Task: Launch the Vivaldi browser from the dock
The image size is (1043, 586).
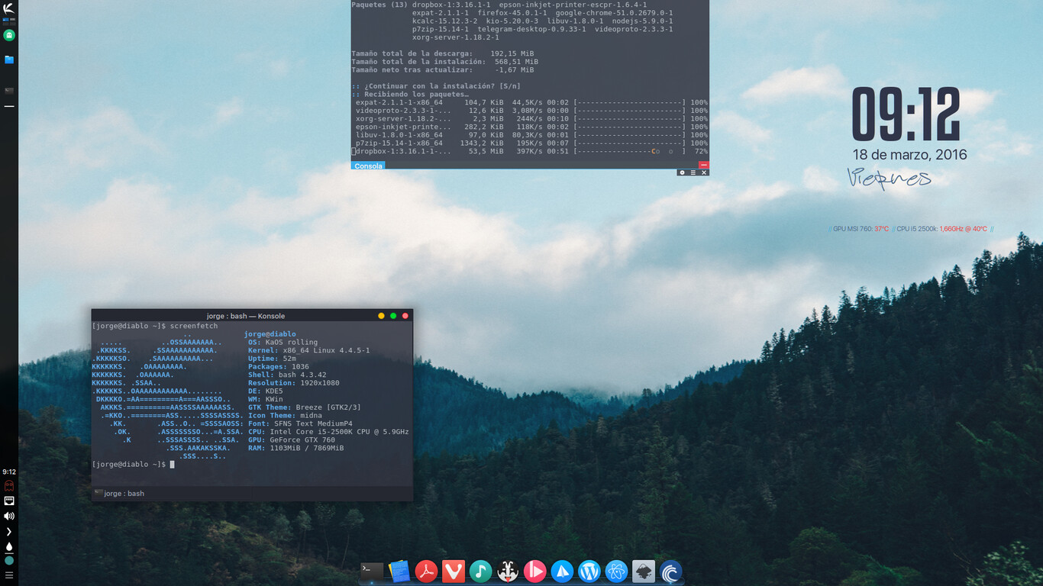Action: 454,570
